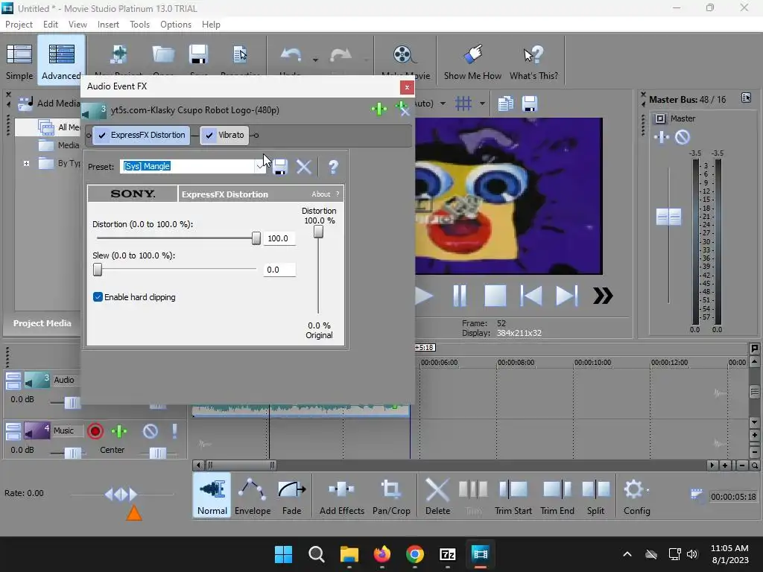Toggle ExpressFX Distortion plug-in checkbox
The image size is (763, 572).
(102, 136)
